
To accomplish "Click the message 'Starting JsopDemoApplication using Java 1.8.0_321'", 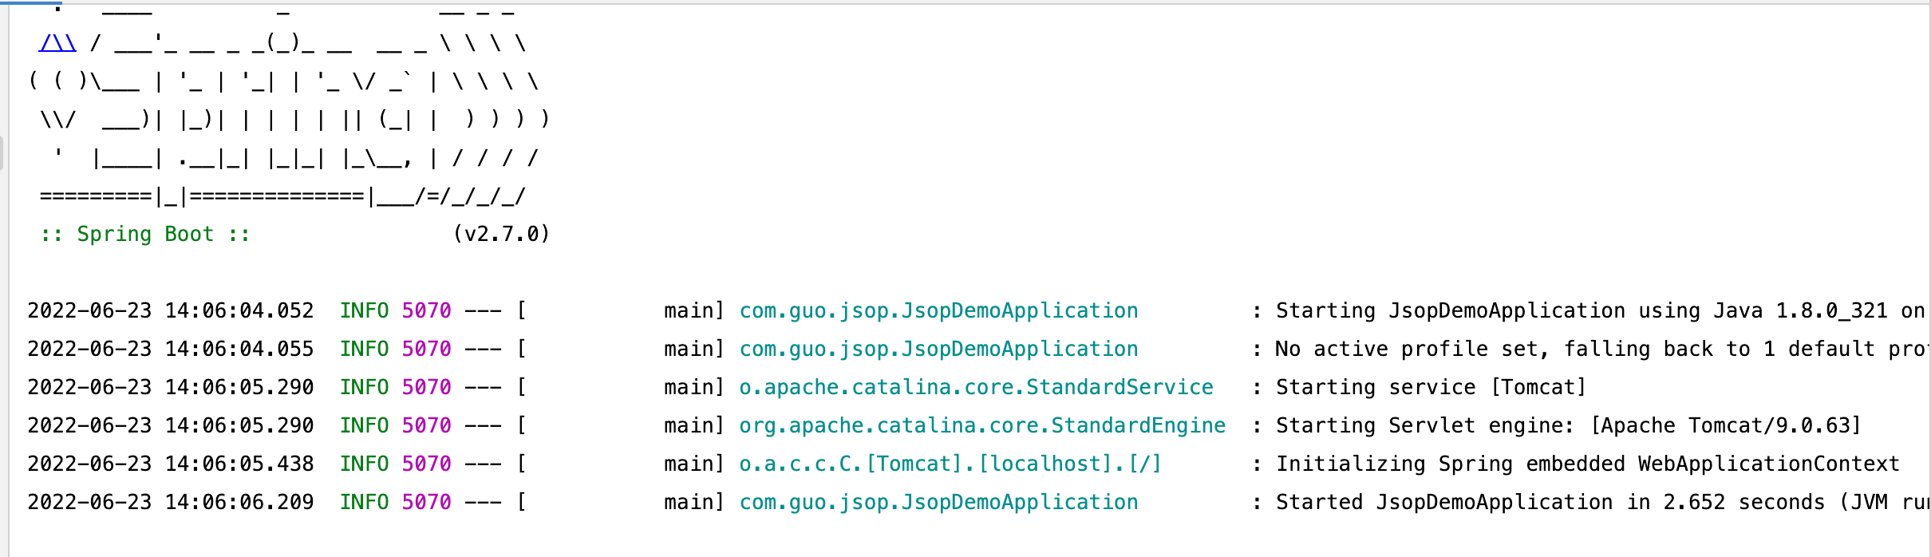I will pyautogui.click(x=1582, y=310).
